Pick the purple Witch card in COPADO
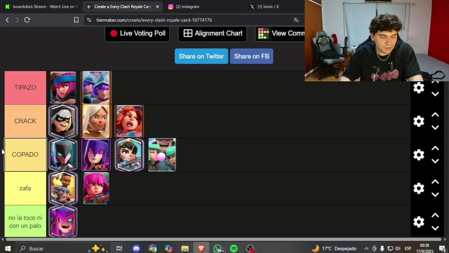Viewport: 449px width, 253px height. (96, 155)
